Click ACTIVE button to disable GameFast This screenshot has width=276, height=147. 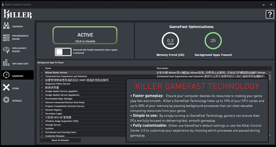[x=85, y=35]
